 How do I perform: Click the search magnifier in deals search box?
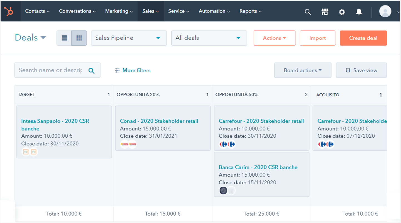91,71
